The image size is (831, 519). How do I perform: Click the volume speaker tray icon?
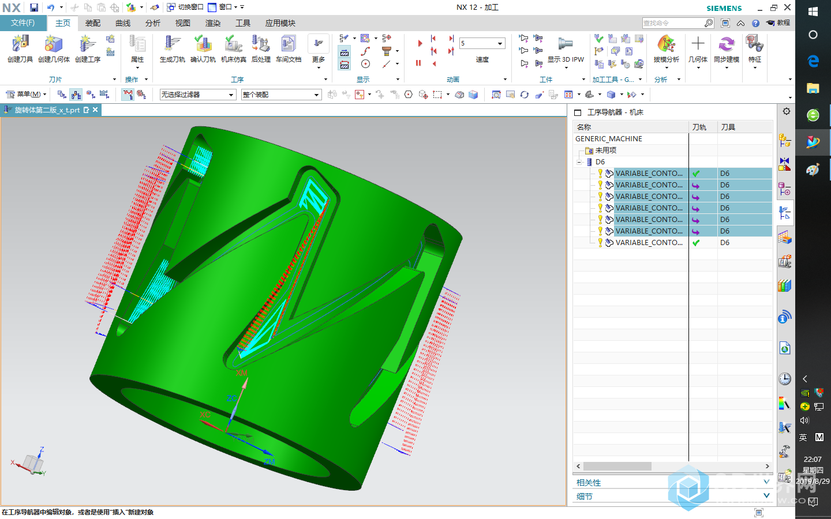click(x=804, y=420)
